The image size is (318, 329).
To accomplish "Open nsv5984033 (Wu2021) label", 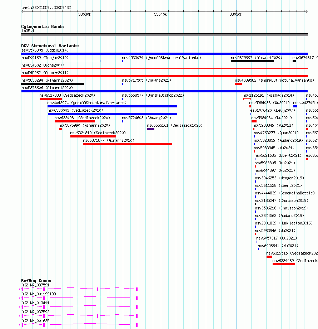I will click(x=269, y=103).
